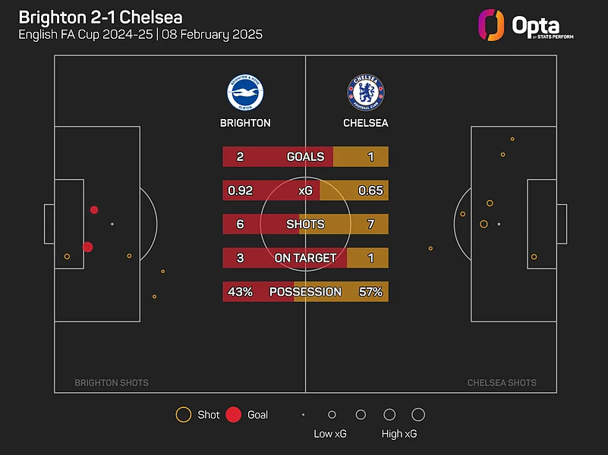This screenshot has height=455, width=608.
Task: Click Chelsea's shot marker outside the penalty area
Action: click(430, 248)
